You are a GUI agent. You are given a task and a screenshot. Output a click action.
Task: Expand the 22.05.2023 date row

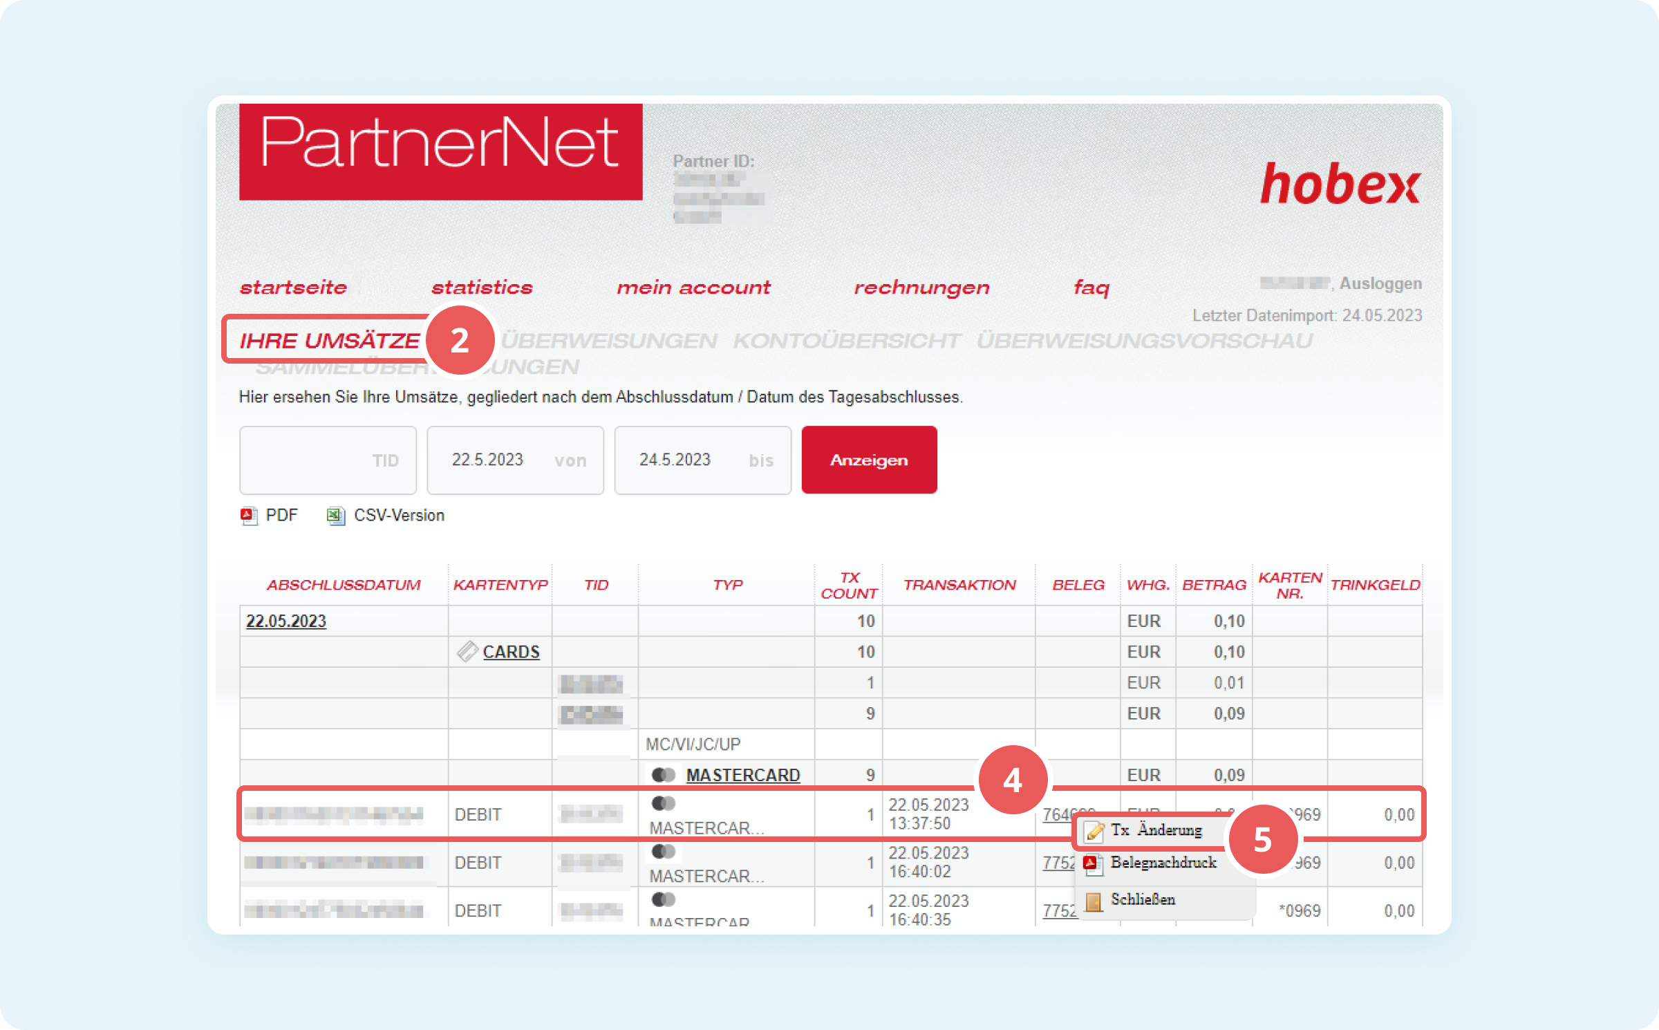[285, 621]
